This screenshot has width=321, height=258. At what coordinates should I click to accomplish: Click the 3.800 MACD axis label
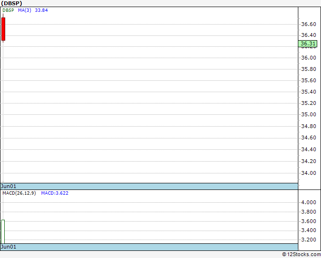pos(309,212)
